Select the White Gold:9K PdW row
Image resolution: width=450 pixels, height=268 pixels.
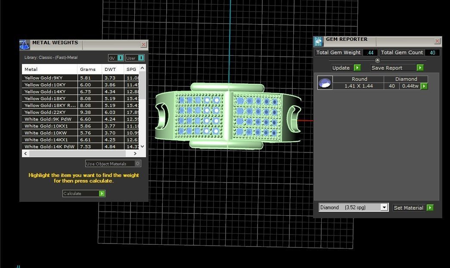81,119
